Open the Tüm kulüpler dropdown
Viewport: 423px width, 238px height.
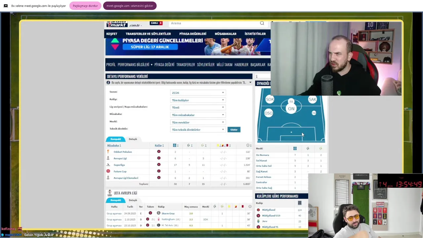[198, 100]
